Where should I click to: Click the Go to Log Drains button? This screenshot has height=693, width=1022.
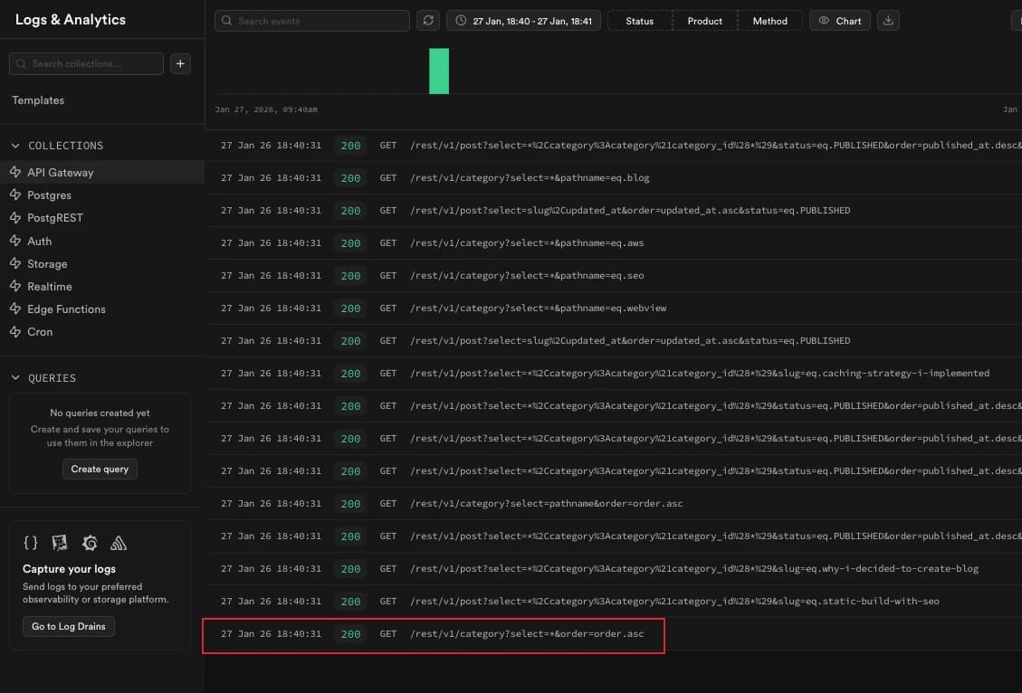69,627
